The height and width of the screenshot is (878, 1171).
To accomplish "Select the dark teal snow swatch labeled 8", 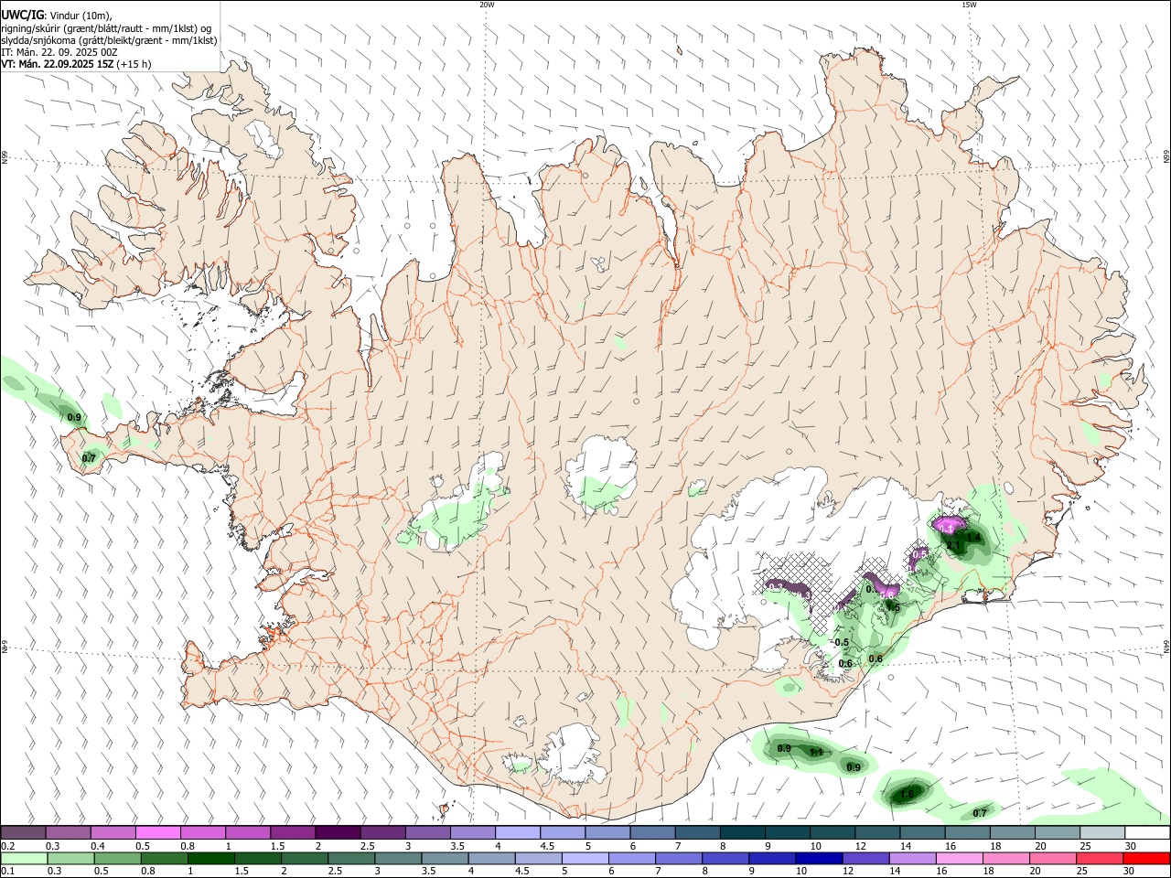I will tap(742, 832).
